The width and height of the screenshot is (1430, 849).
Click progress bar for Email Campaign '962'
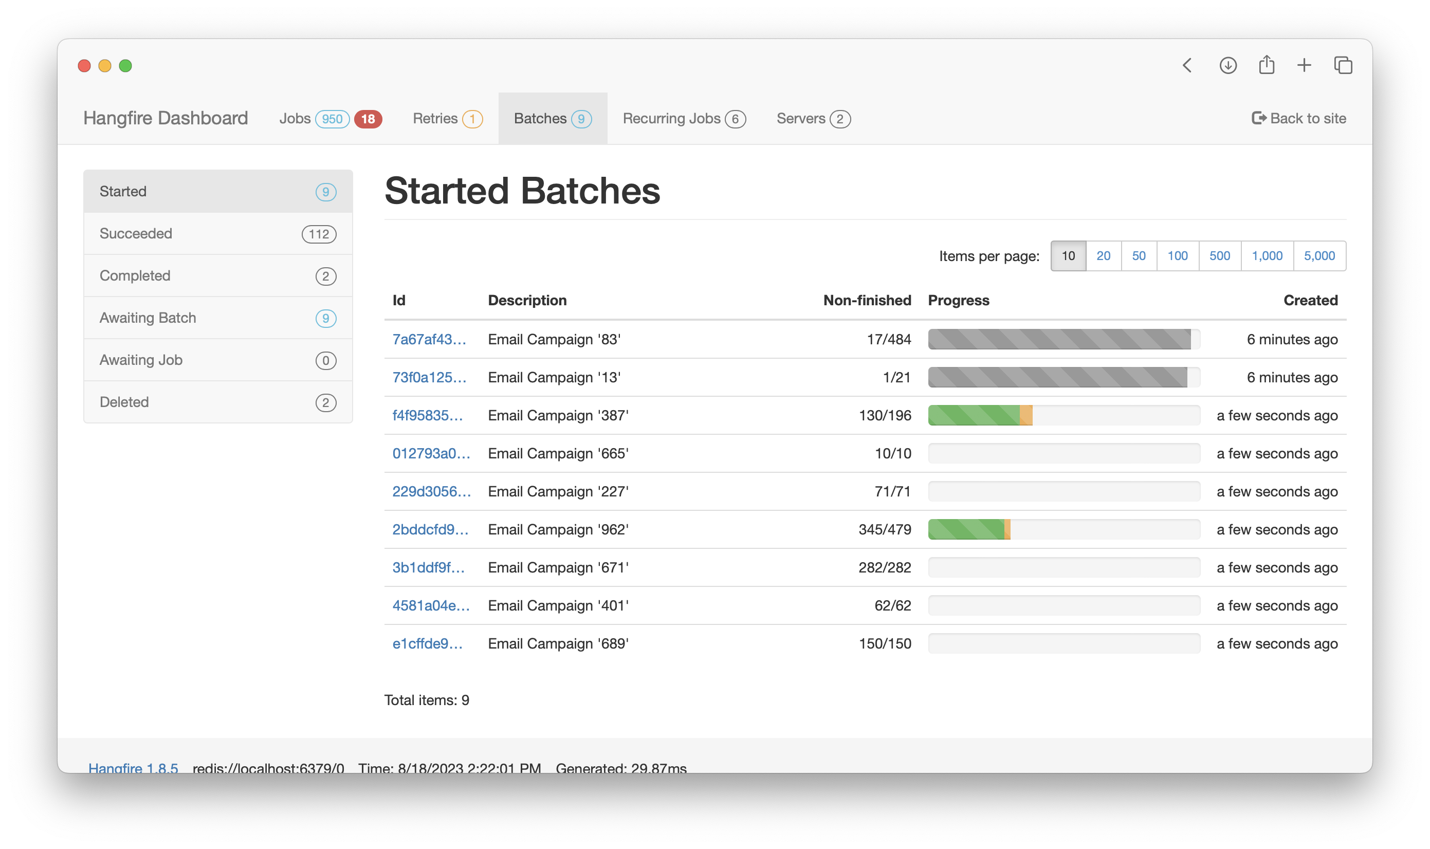pos(1064,530)
